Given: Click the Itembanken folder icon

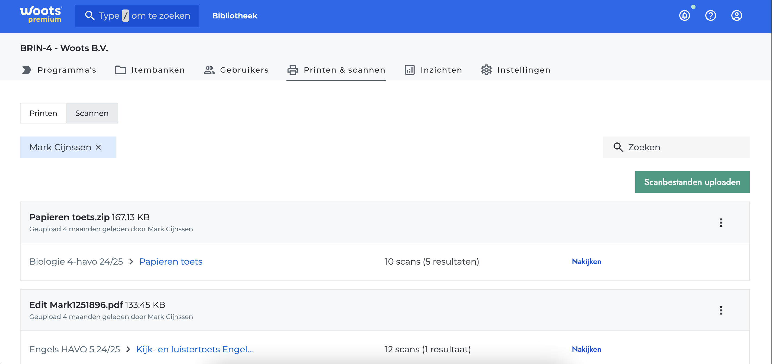Looking at the screenshot, I should tap(120, 70).
